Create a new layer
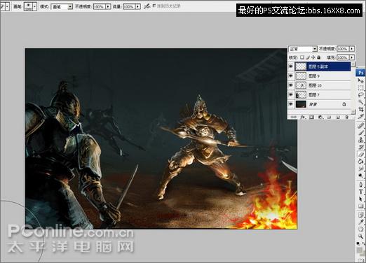 338,117
